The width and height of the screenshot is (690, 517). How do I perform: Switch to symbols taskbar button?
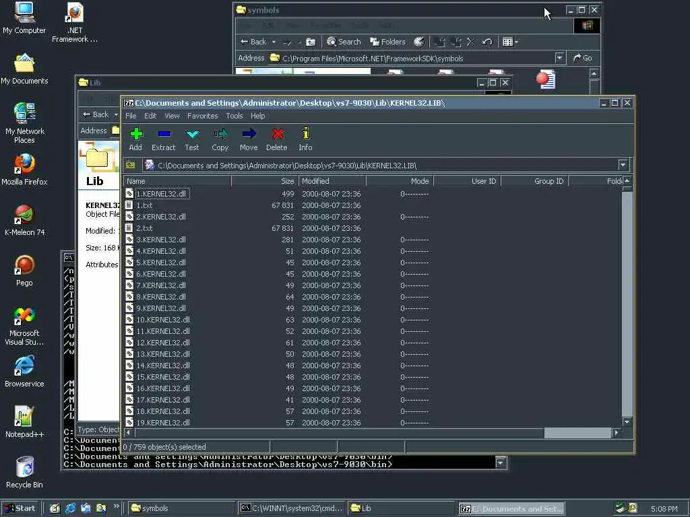click(181, 508)
